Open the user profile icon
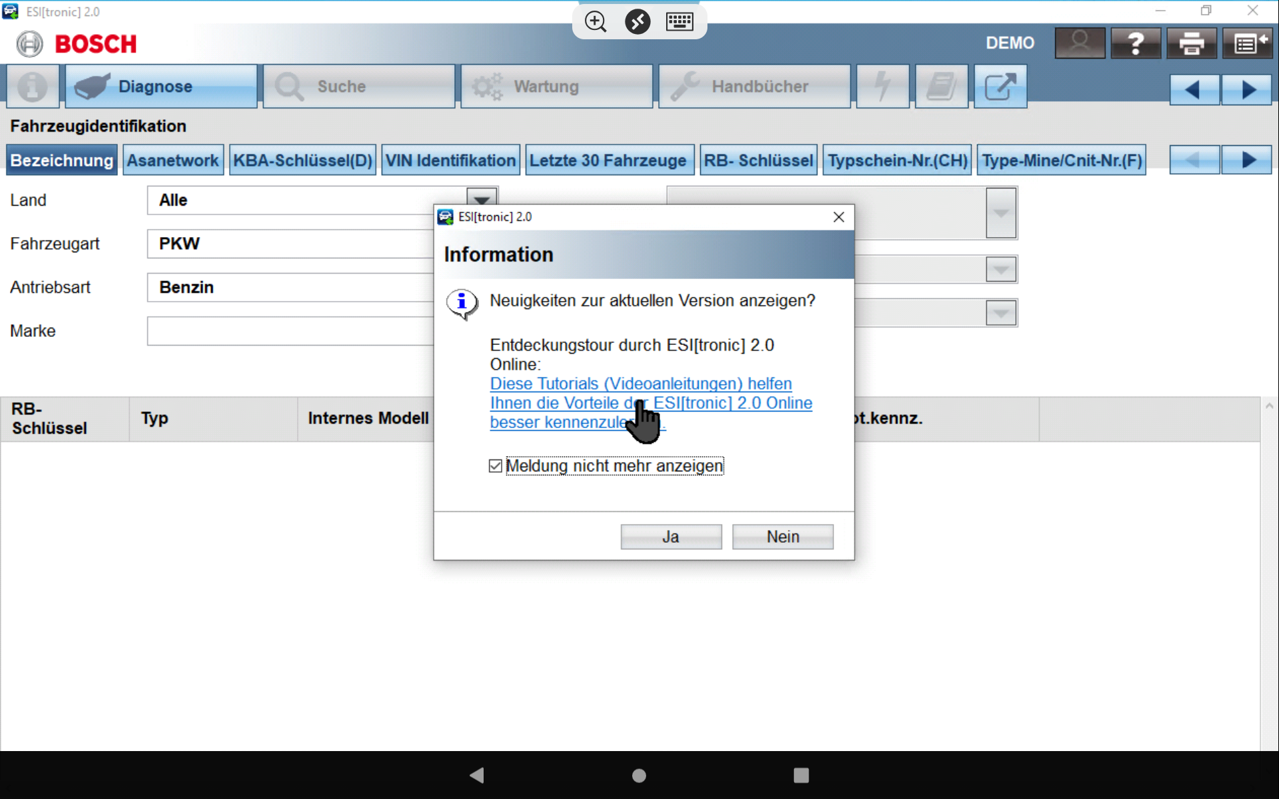This screenshot has width=1279, height=799. click(1080, 43)
